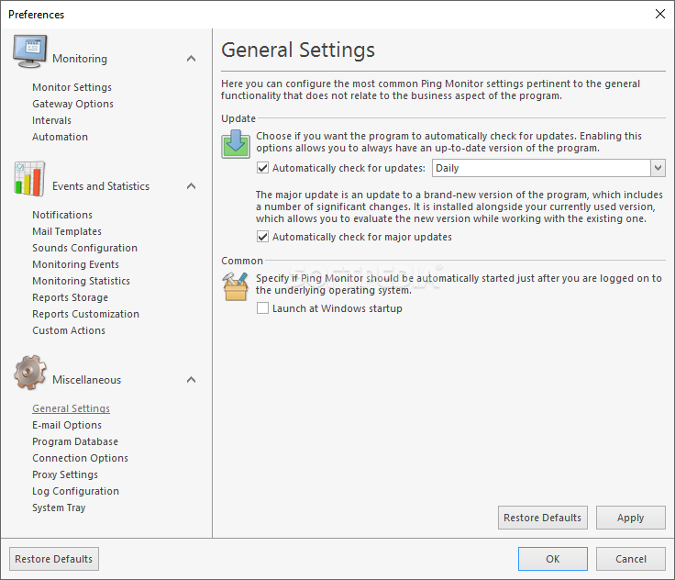
Task: Click the Monitoring section heading
Action: [x=80, y=59]
